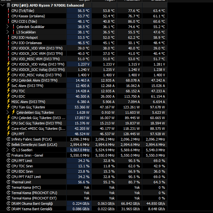Select Core+SoC+MISC Güç Tüketimi row label
213x213 pixels.
point(38,129)
